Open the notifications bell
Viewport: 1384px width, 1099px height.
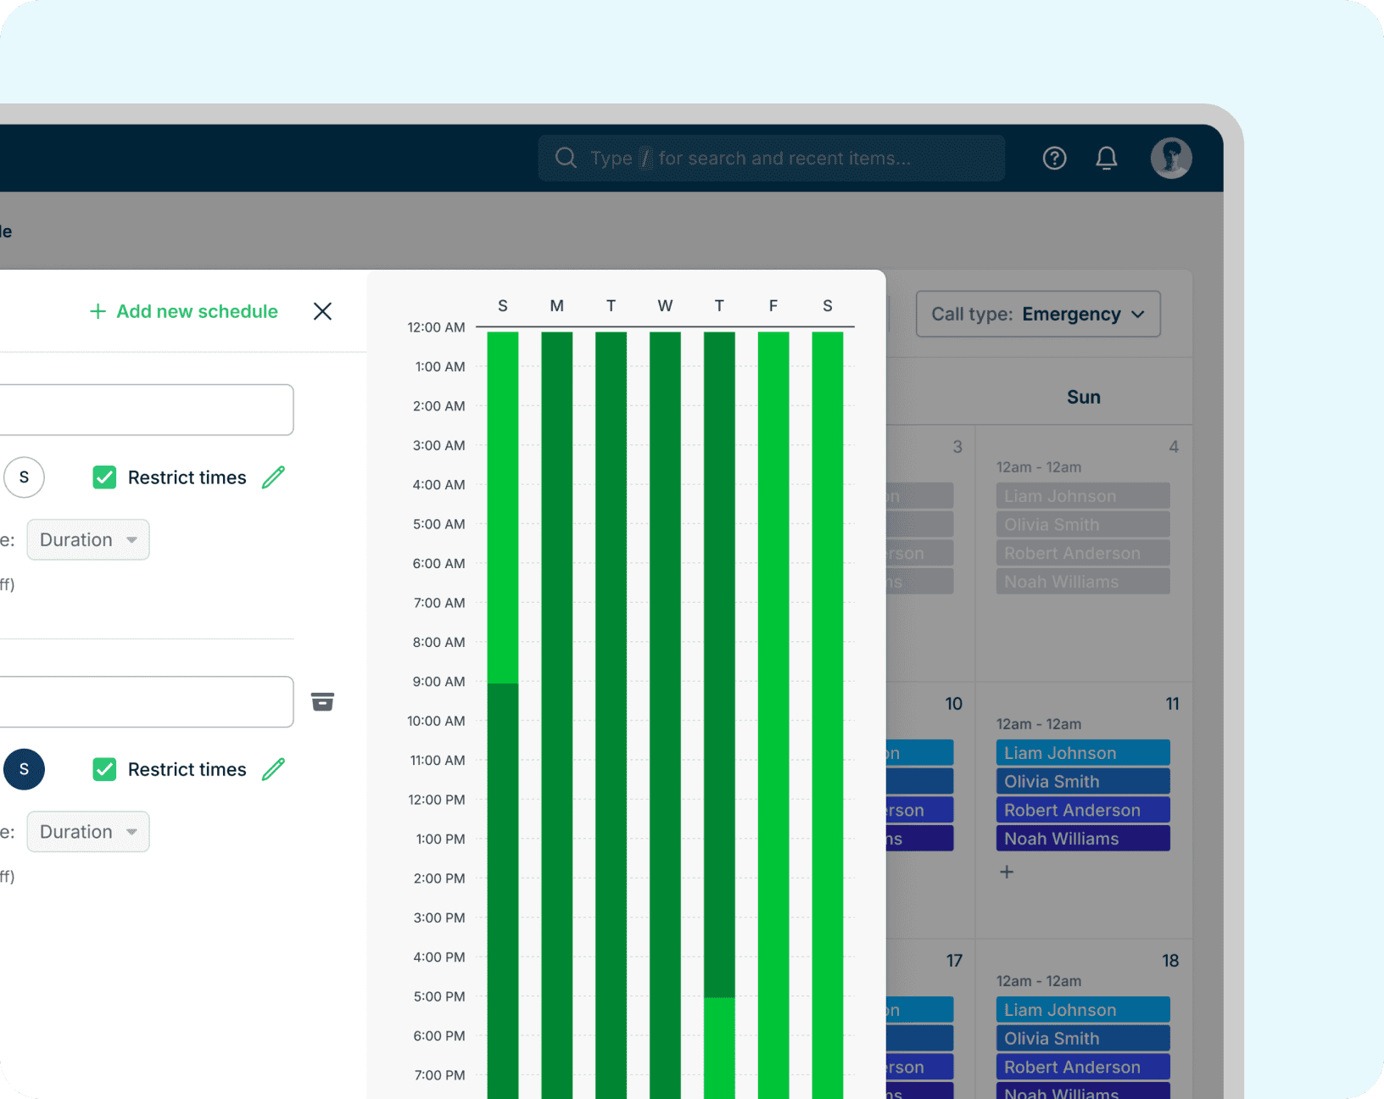(1106, 159)
